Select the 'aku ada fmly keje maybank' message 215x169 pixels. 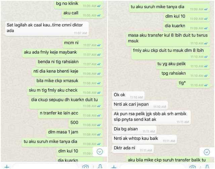click(x=62, y=53)
